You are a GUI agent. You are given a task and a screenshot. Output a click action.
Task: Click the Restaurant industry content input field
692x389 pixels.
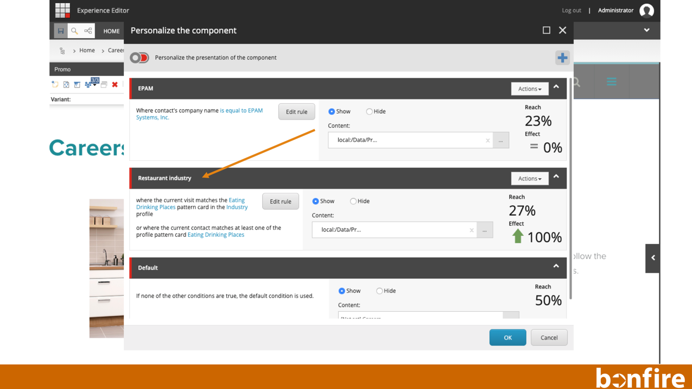point(394,230)
